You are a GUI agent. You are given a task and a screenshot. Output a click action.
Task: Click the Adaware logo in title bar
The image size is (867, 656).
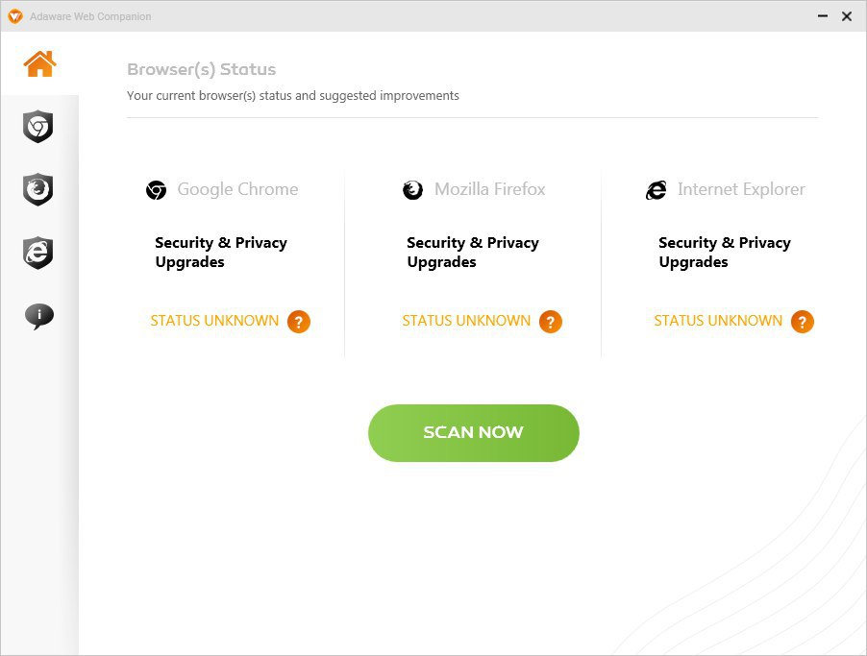click(14, 16)
